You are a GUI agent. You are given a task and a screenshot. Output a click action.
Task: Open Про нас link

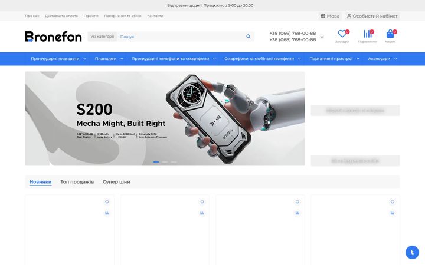point(32,16)
